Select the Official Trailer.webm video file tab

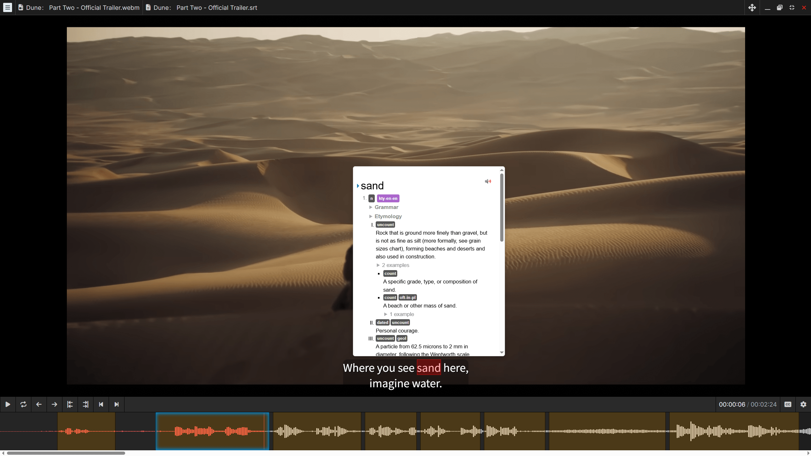(x=79, y=8)
